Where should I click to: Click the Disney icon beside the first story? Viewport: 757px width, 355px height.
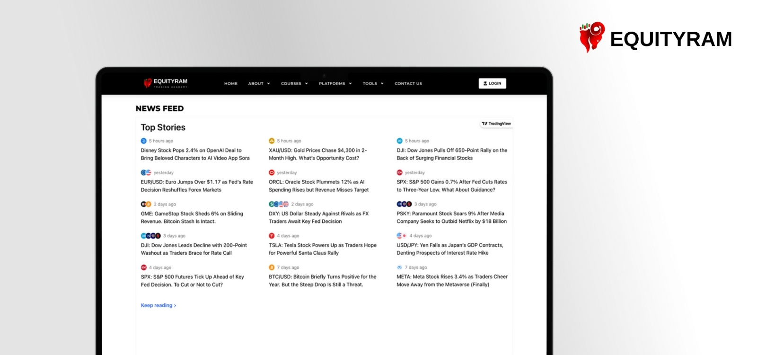144,141
